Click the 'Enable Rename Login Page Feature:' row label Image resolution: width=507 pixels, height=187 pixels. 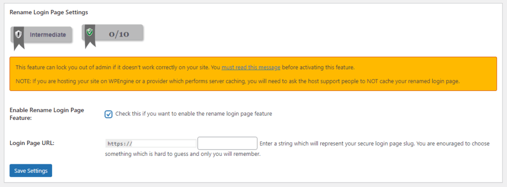coord(47,114)
